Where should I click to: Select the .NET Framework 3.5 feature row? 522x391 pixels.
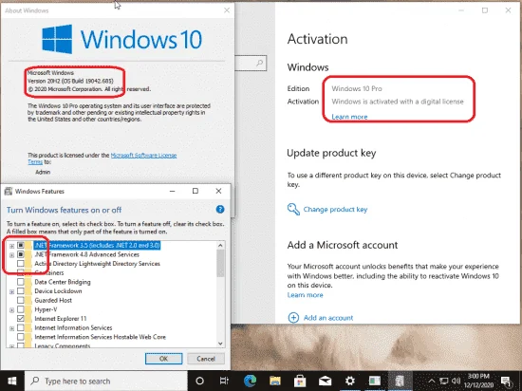(97, 245)
